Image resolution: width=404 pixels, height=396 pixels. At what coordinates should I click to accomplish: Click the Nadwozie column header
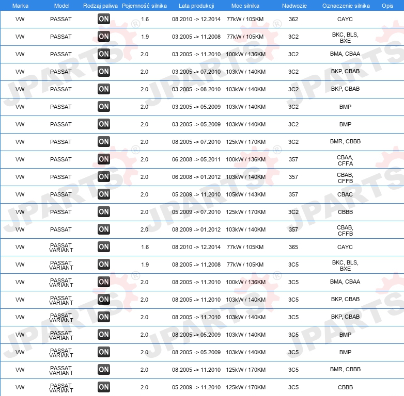tap(294, 6)
